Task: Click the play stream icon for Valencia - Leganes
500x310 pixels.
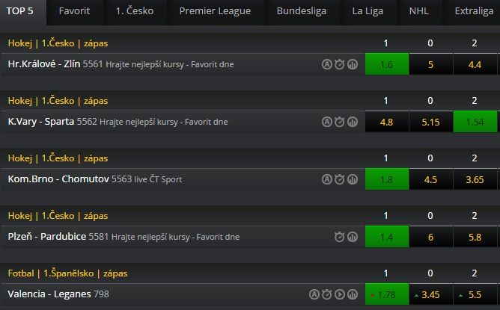Action: click(340, 294)
